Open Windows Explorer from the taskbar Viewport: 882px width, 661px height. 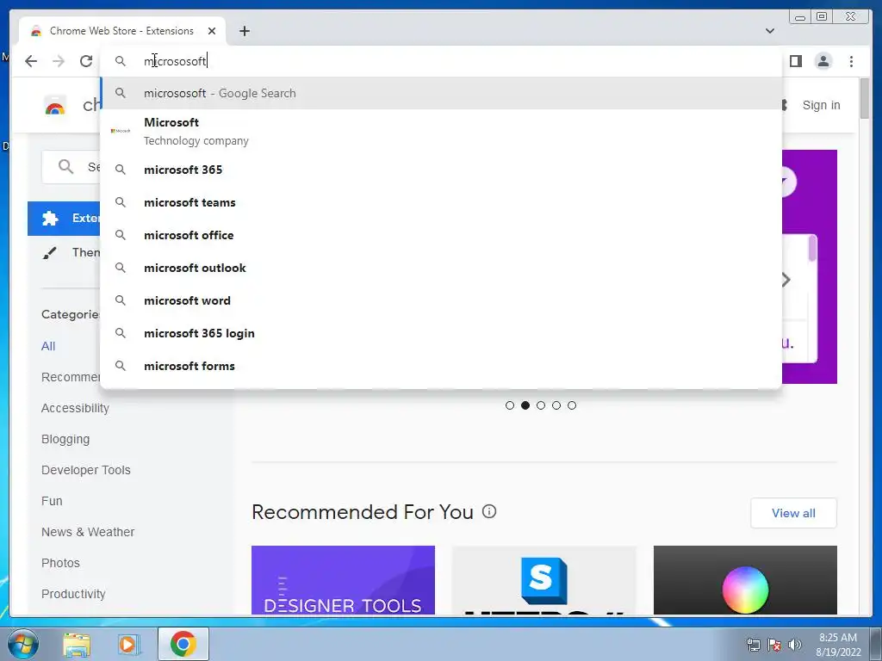[77, 645]
